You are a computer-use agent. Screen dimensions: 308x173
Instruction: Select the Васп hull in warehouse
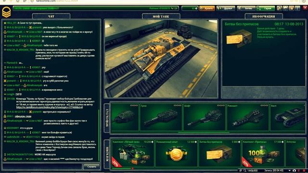287,117
